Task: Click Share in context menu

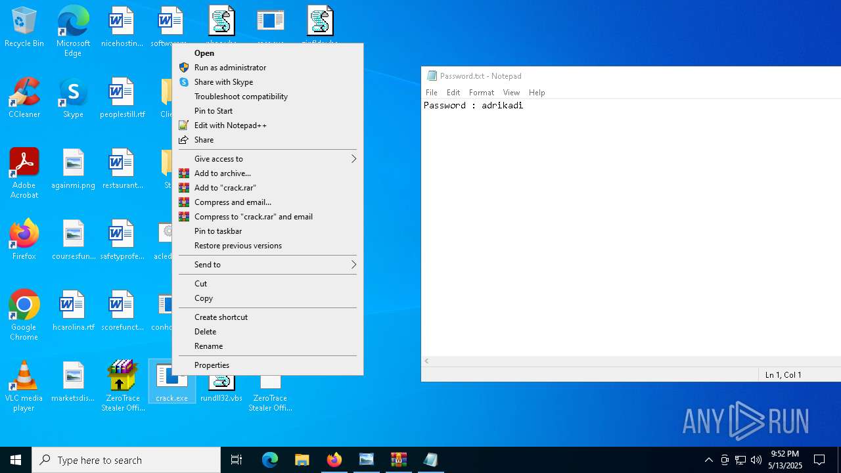Action: [x=267, y=140]
